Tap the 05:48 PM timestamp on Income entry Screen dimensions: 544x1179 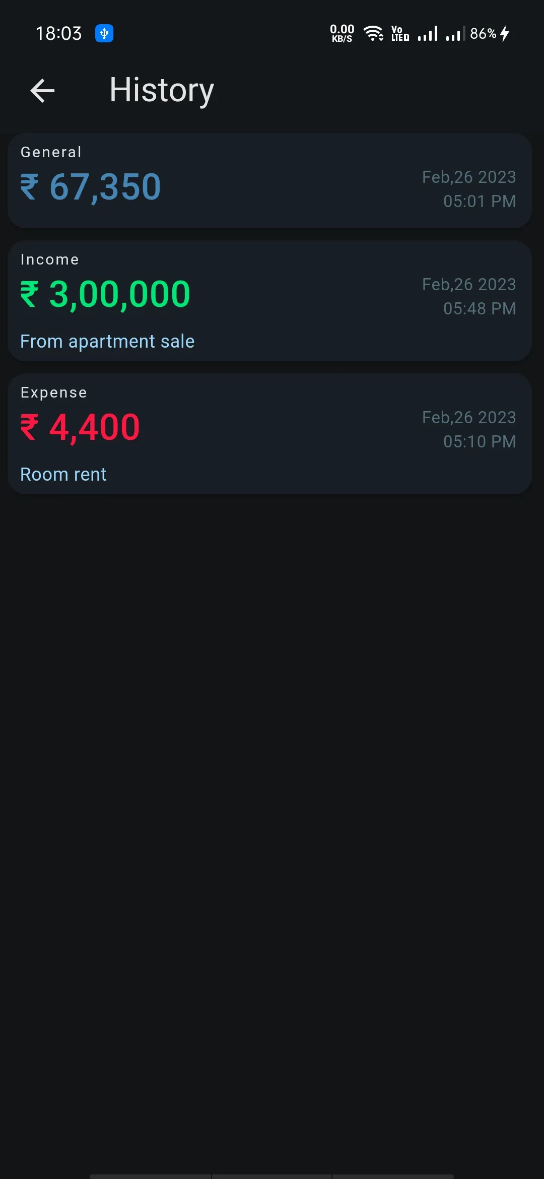point(480,309)
